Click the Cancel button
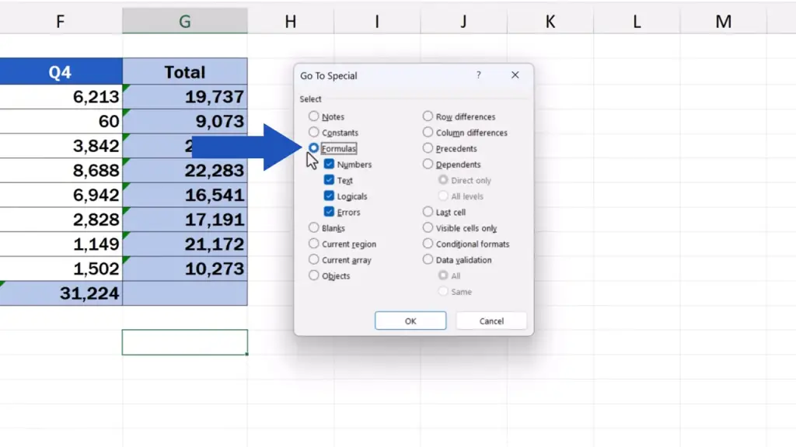 tap(491, 321)
